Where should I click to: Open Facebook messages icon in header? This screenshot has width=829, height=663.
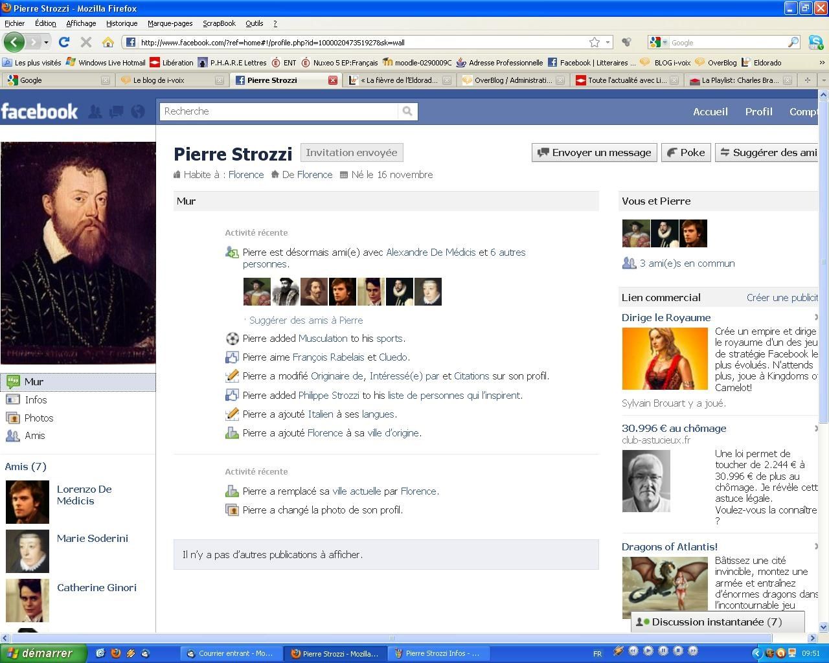[117, 111]
